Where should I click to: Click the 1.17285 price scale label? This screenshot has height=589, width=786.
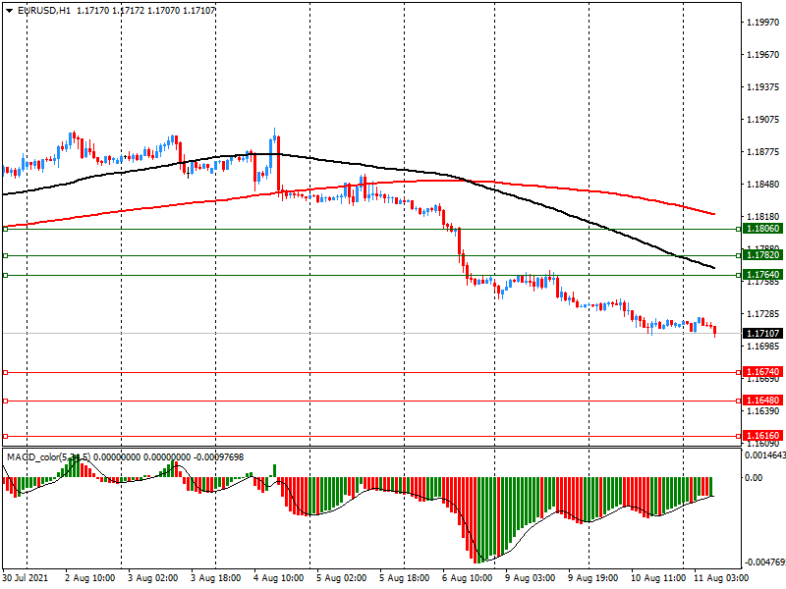point(763,314)
